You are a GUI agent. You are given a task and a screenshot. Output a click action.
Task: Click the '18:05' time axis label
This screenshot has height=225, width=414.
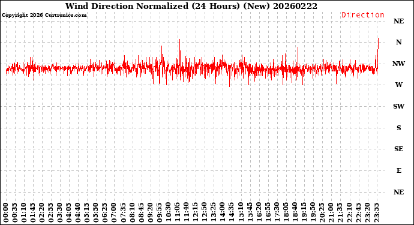point(286,212)
